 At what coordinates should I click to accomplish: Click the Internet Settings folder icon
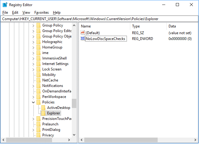38,64
